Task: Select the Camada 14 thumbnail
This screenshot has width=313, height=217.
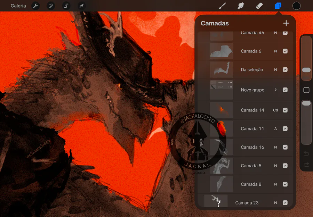Action: [222, 110]
